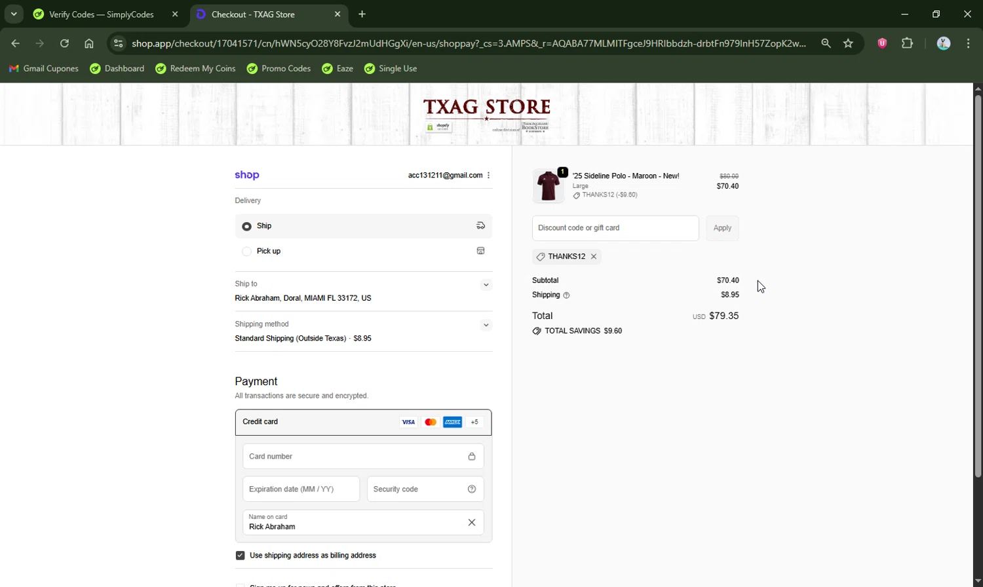Screen dimensions: 983x587
Task: Focus the Security code field
Action: point(425,489)
